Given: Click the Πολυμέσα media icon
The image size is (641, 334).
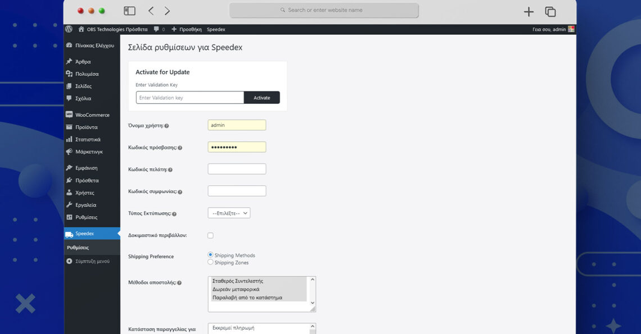Looking at the screenshot, I should point(69,74).
